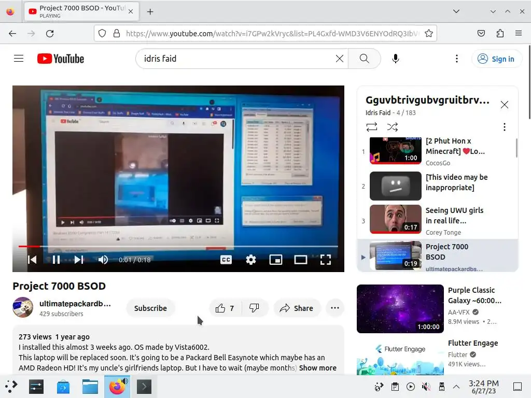Share the Project 7000 BSOD video
Viewport: 531px width, 398px height.
tap(297, 308)
